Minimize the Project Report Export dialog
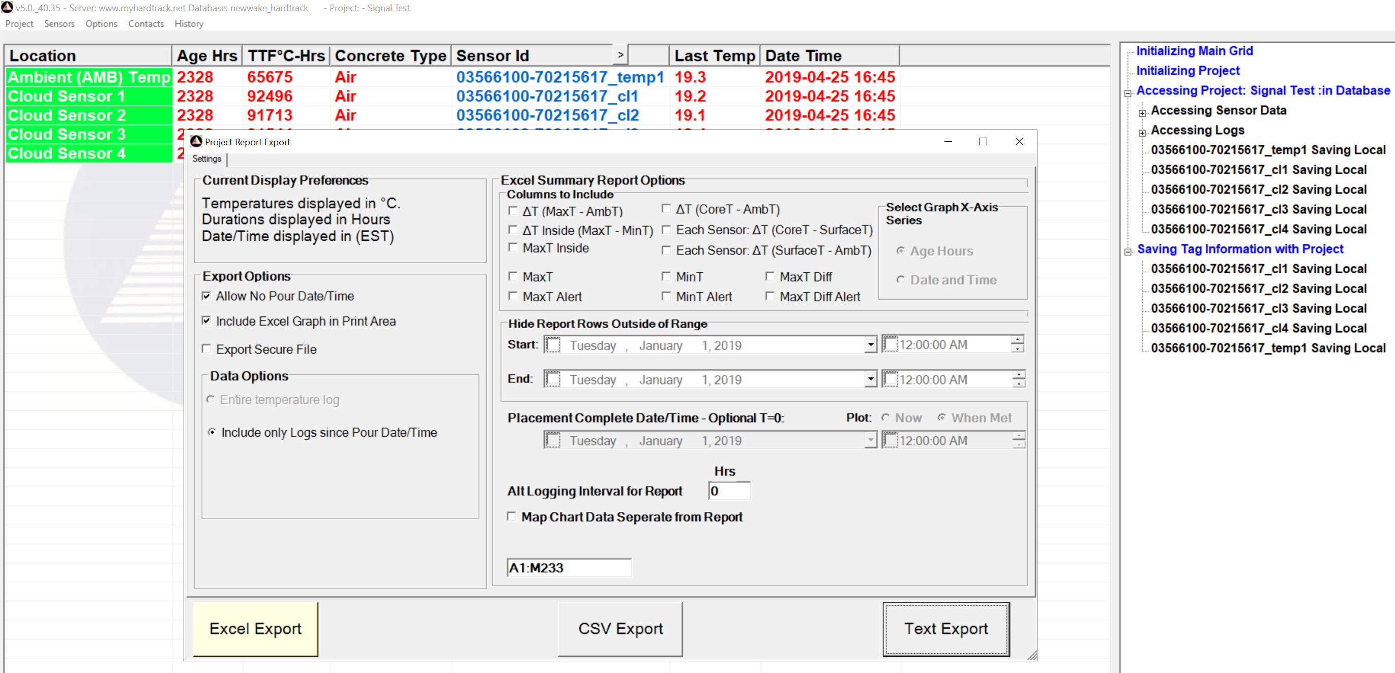This screenshot has width=1395, height=673. coord(947,142)
